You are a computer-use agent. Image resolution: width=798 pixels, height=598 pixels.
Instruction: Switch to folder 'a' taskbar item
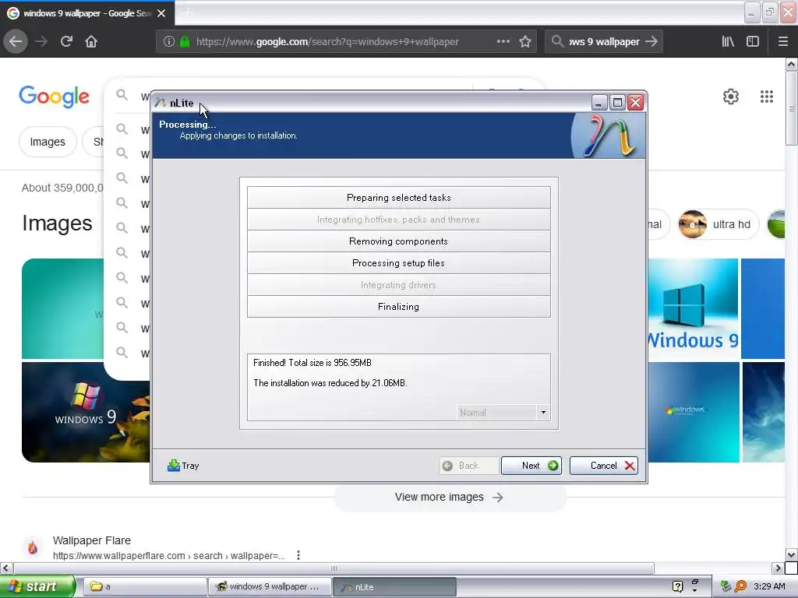[144, 586]
